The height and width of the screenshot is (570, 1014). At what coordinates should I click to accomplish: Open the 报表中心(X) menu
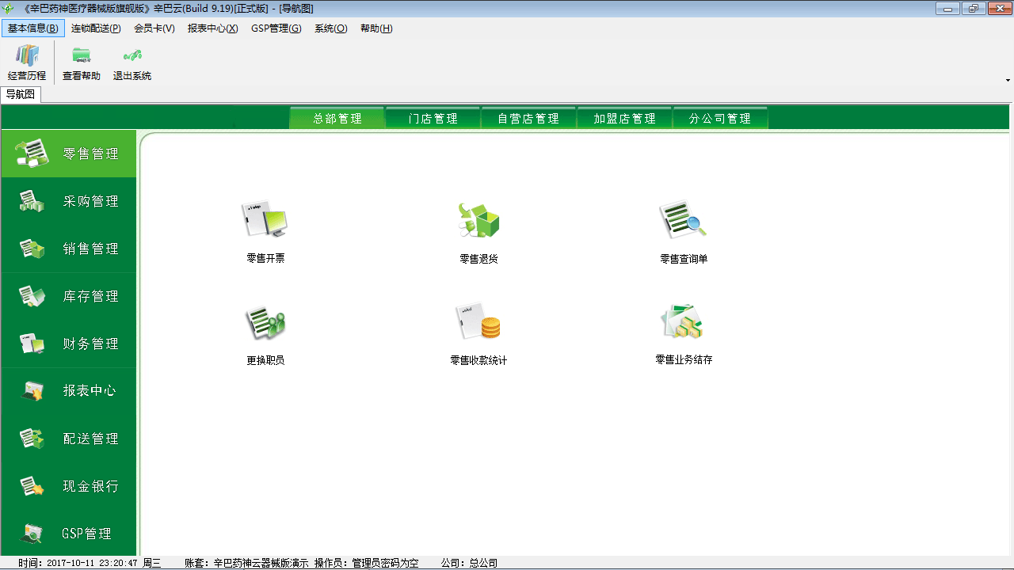point(213,28)
